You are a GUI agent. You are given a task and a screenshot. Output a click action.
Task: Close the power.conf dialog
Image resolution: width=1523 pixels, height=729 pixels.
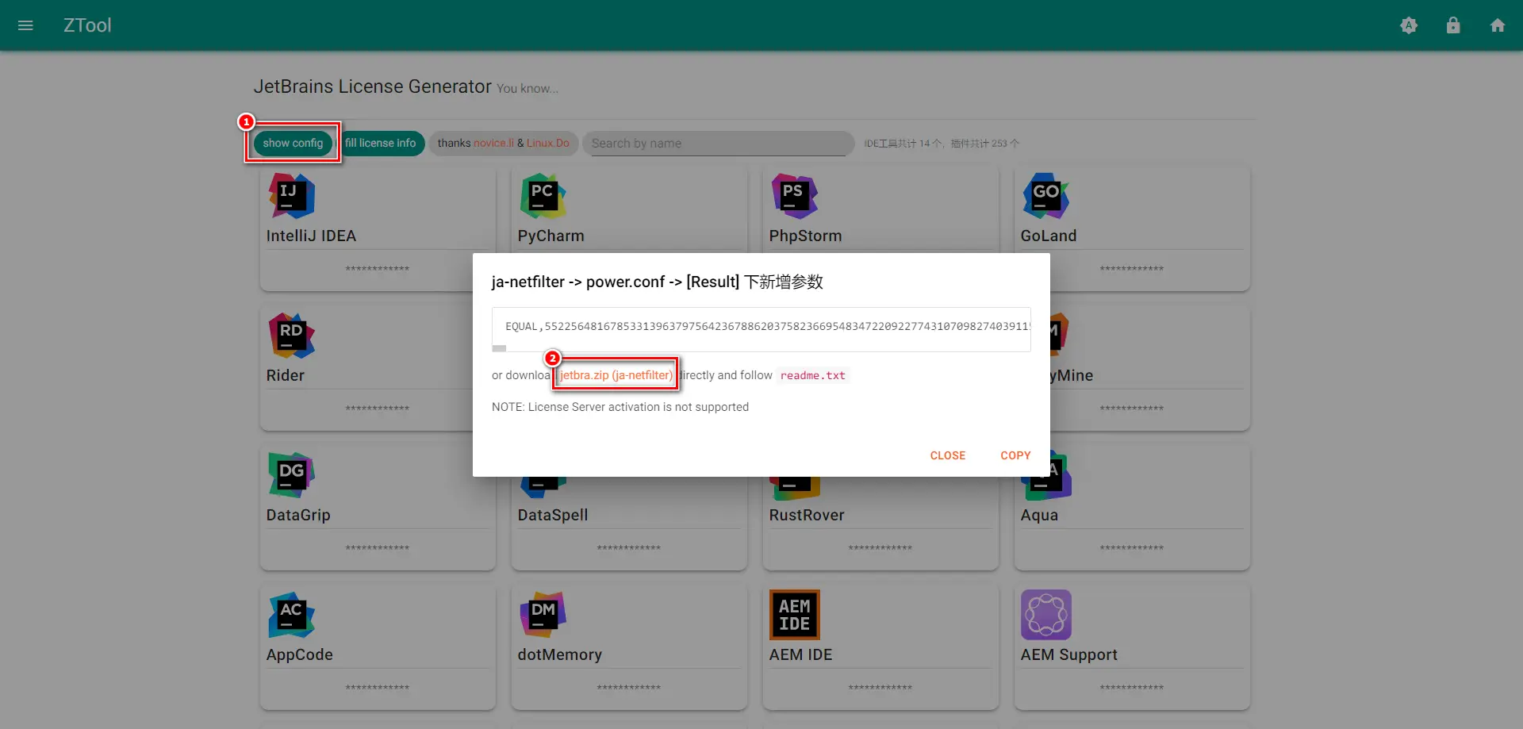(x=948, y=455)
